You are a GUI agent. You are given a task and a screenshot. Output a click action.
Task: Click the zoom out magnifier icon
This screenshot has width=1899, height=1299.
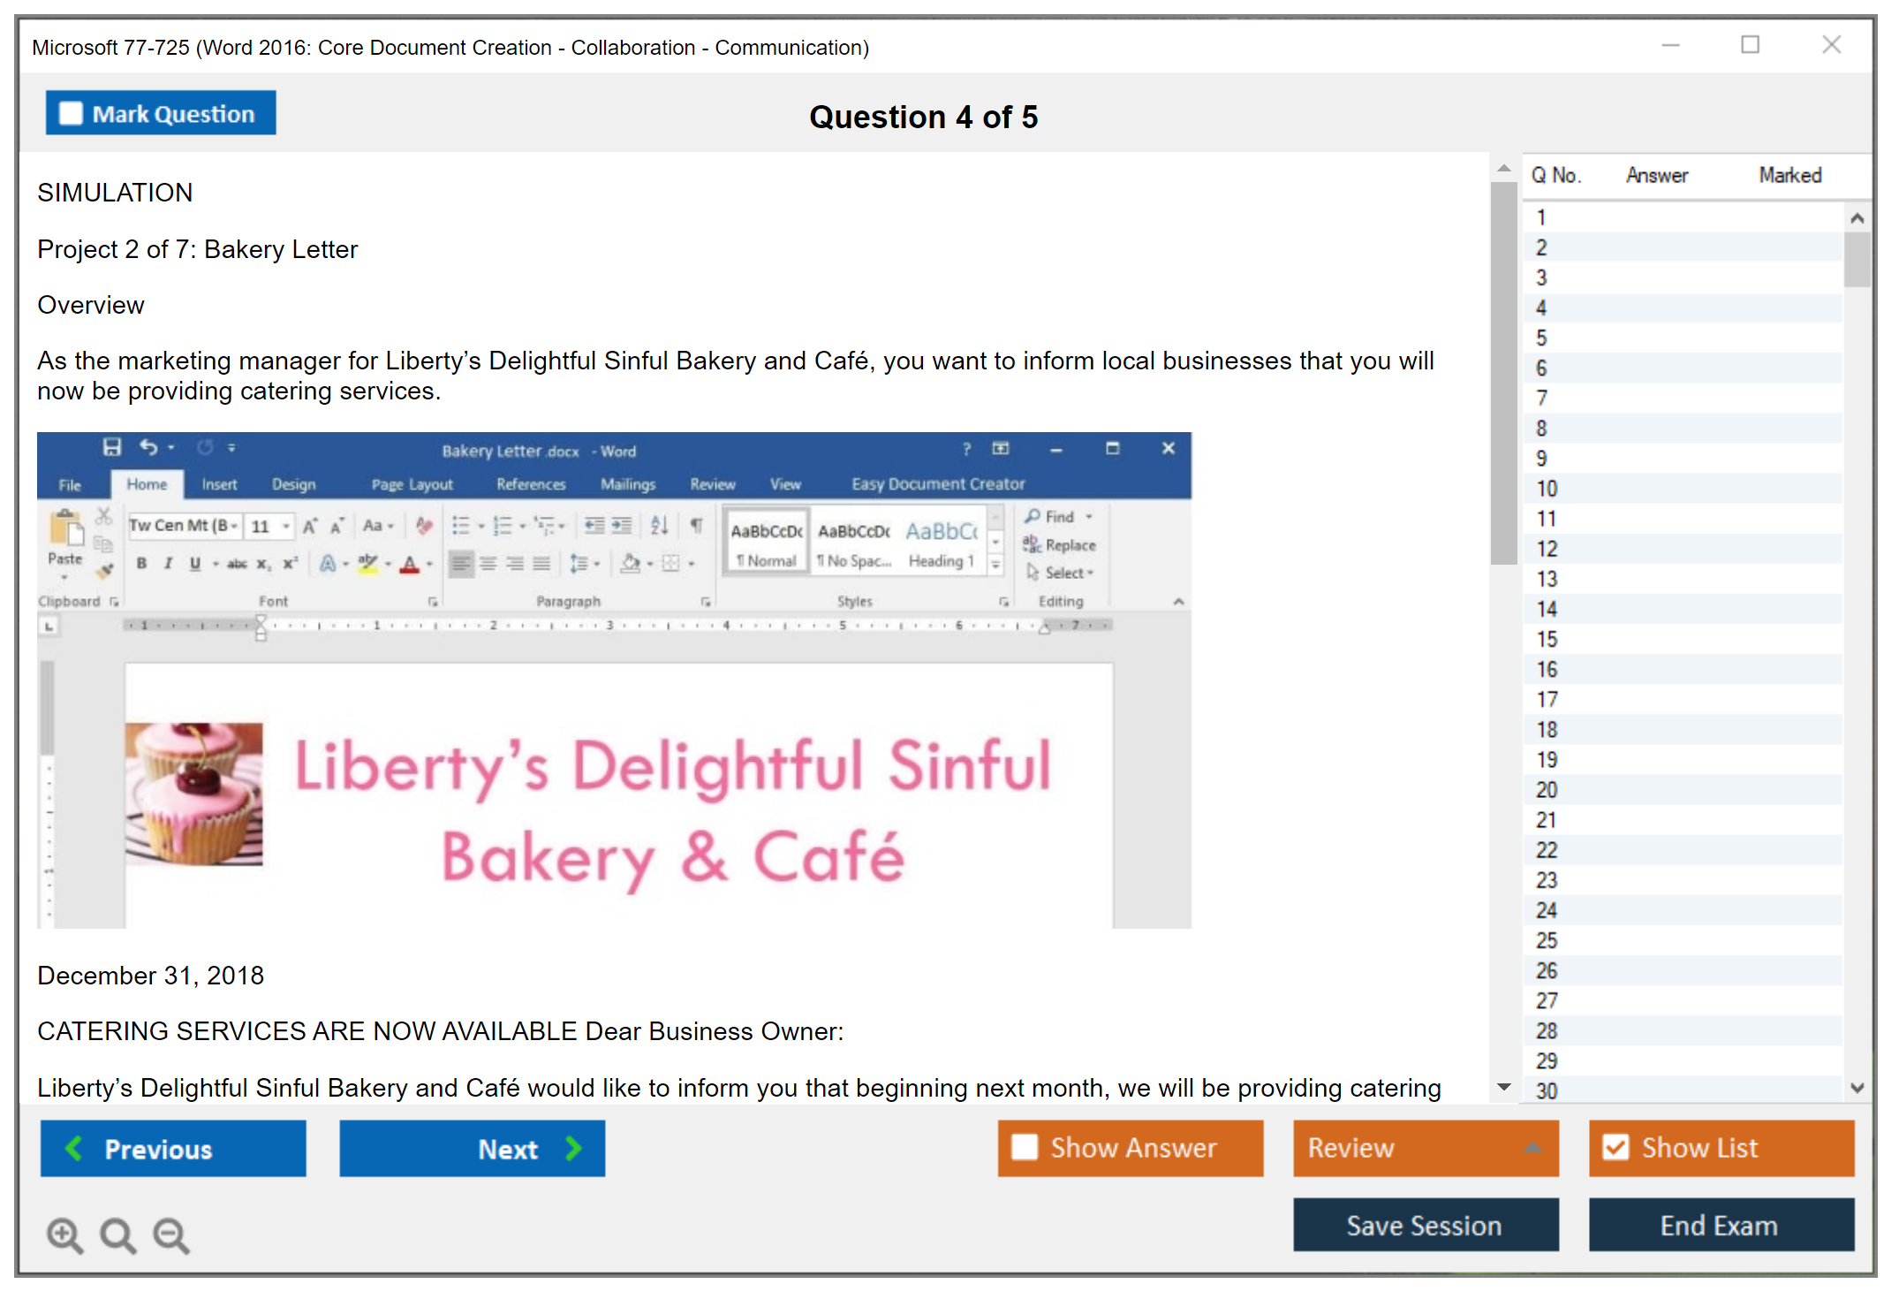pyautogui.click(x=171, y=1234)
